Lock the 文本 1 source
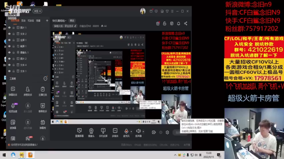This screenshot has height=159, width=284. click(x=13, y=71)
